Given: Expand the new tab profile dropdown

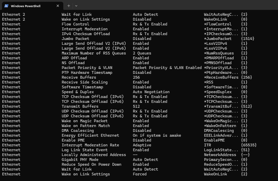Looking at the screenshot, I should tap(76, 6).
